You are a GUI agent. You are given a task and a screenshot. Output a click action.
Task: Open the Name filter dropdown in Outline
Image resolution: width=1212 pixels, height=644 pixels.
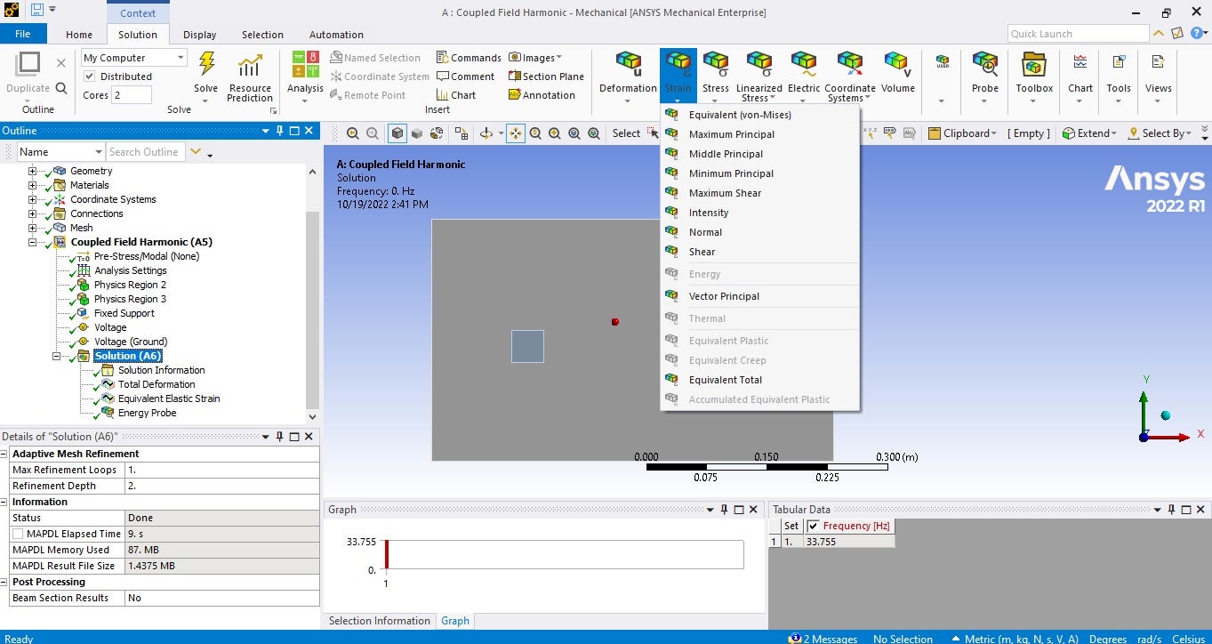tap(60, 152)
